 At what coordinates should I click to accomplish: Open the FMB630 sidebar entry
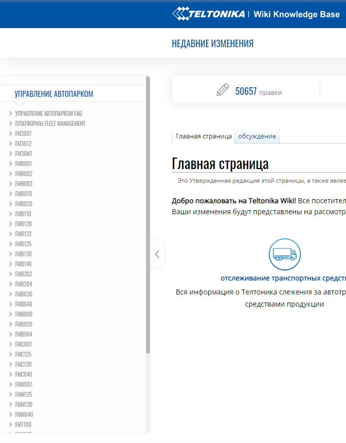tap(24, 294)
